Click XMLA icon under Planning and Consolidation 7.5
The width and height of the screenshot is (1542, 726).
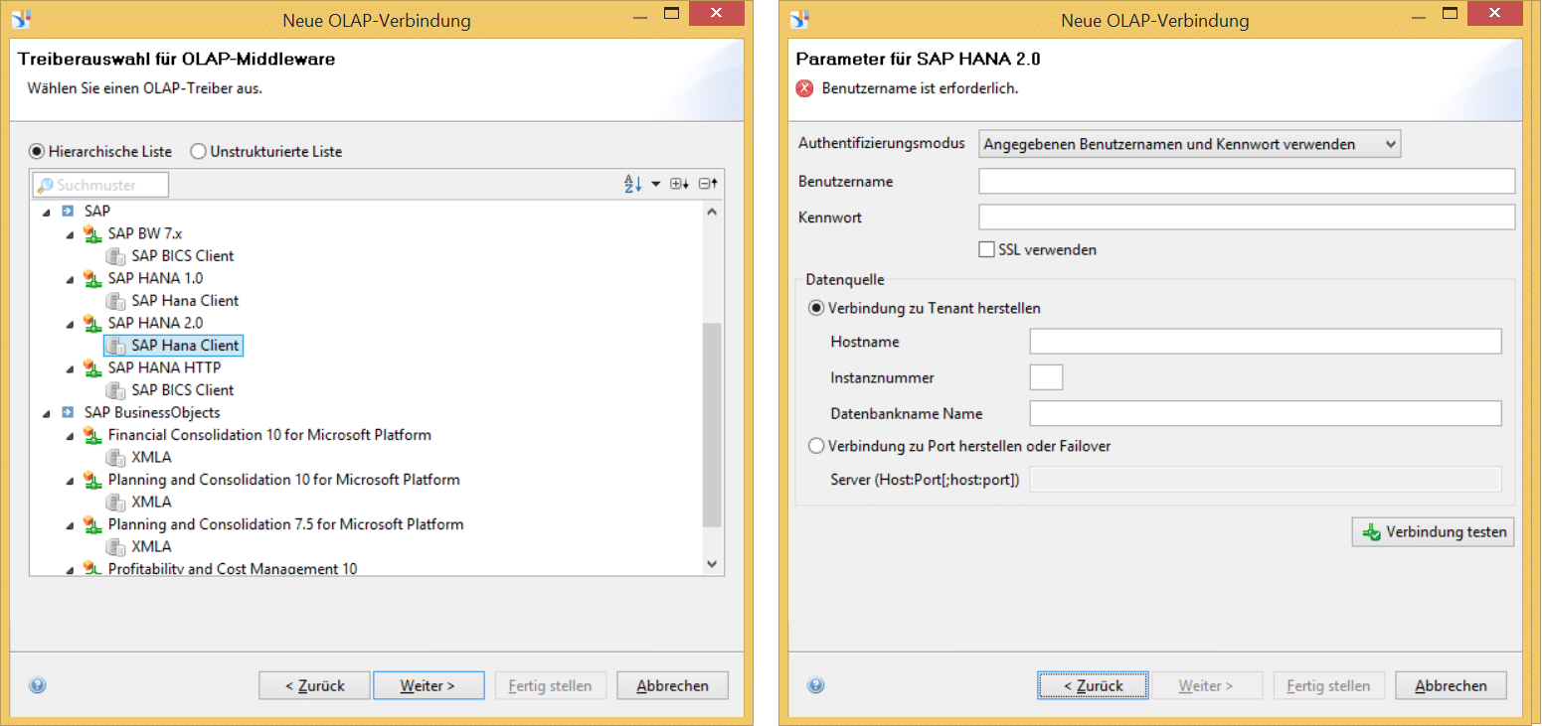(115, 547)
